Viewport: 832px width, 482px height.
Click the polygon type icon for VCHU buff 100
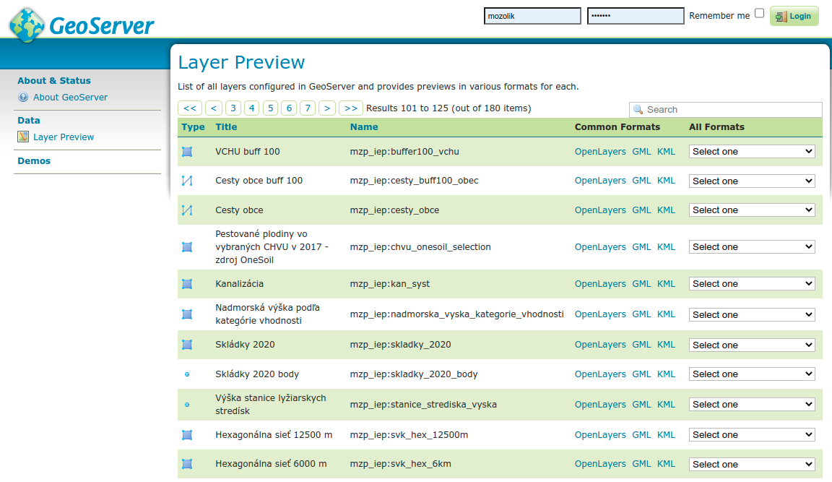pyautogui.click(x=187, y=151)
